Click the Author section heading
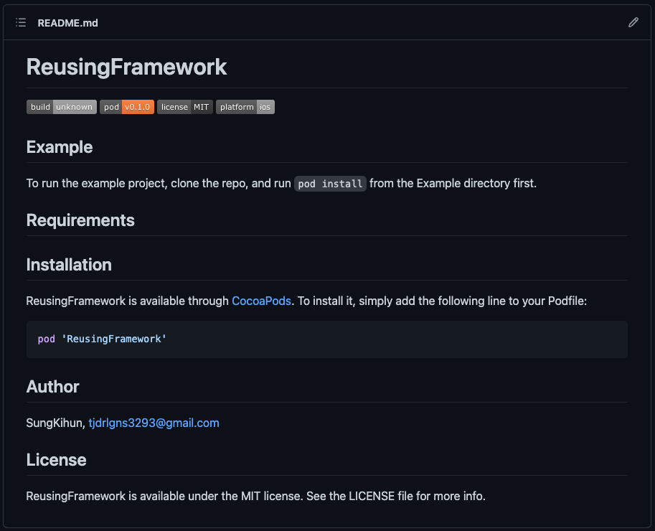The width and height of the screenshot is (655, 531). pyautogui.click(x=52, y=387)
